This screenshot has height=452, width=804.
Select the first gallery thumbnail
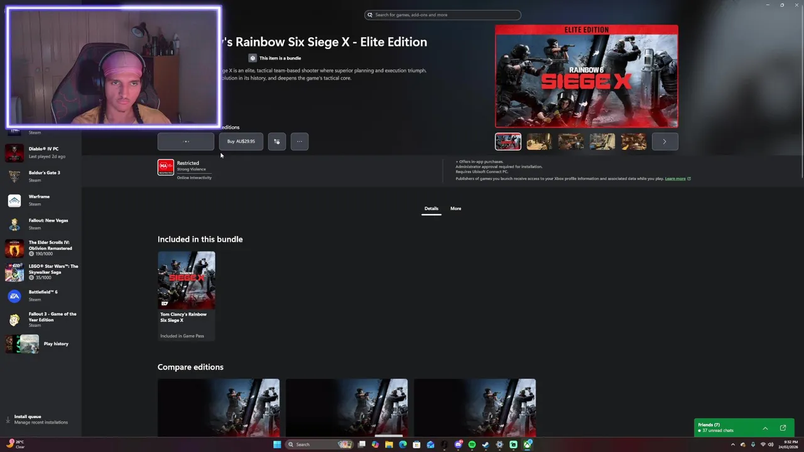[508, 141]
